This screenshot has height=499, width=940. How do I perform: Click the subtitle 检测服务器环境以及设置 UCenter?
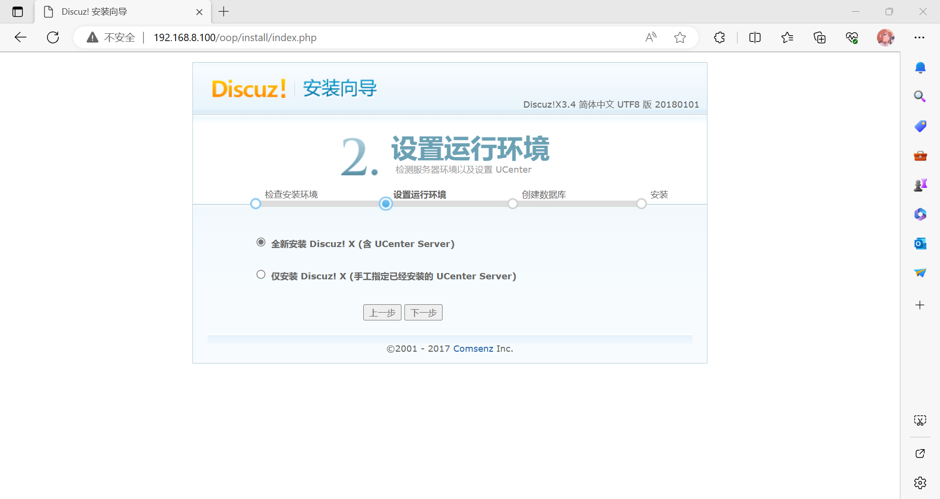coord(464,170)
